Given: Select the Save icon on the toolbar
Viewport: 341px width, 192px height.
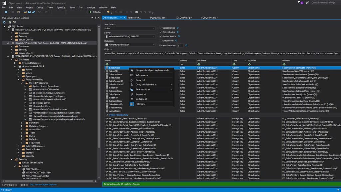Looking at the screenshot, I should [x=29, y=12].
